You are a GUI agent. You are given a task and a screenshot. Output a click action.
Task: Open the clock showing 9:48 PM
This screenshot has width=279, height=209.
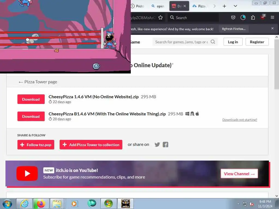(265, 204)
